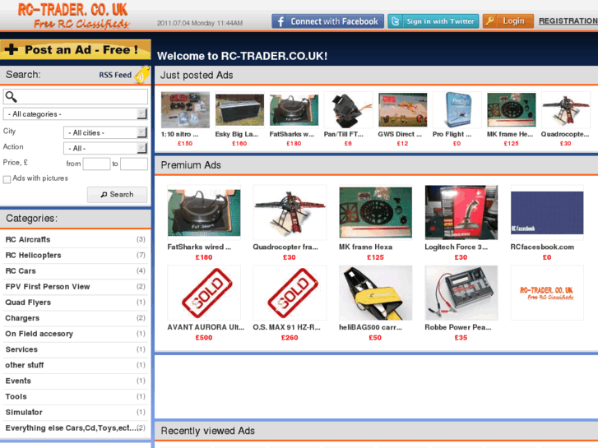
Task: Open the sold AVANT AURORA ad image
Action: click(204, 293)
